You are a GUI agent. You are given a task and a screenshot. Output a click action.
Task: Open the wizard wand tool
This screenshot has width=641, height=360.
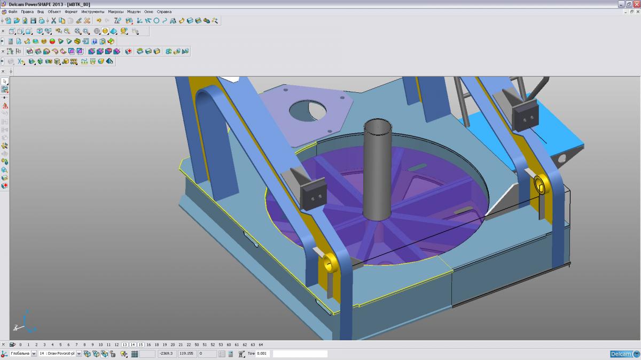tap(215, 21)
